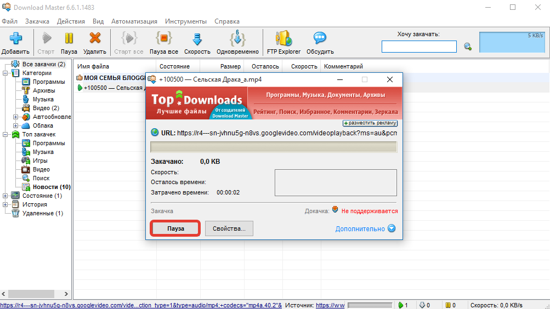The width and height of the screenshot is (550, 309).
Task: Click the green active downloads status icon
Action: click(x=401, y=305)
